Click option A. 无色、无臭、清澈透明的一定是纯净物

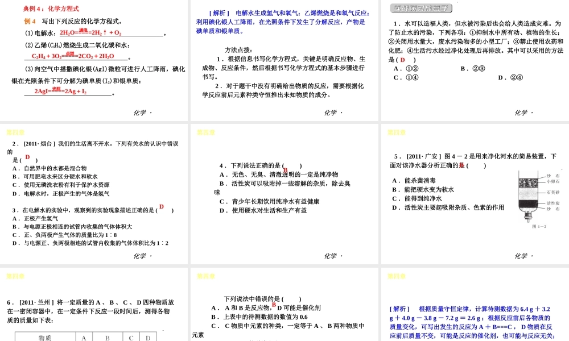(x=279, y=174)
